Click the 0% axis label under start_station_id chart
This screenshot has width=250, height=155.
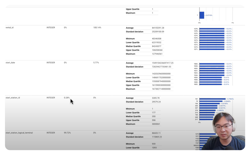tap(199, 122)
